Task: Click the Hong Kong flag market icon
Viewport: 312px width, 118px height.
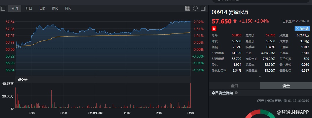Action: point(214,28)
